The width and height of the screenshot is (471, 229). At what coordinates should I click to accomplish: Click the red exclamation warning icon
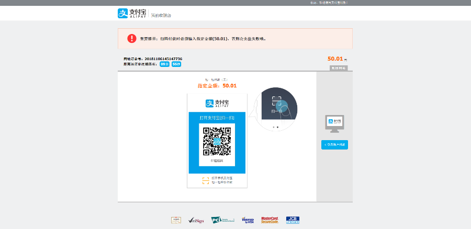tap(131, 38)
